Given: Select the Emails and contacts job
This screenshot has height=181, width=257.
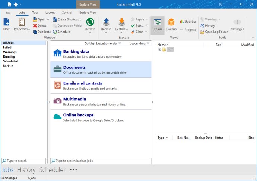Looking at the screenshot, I should 101,85.
